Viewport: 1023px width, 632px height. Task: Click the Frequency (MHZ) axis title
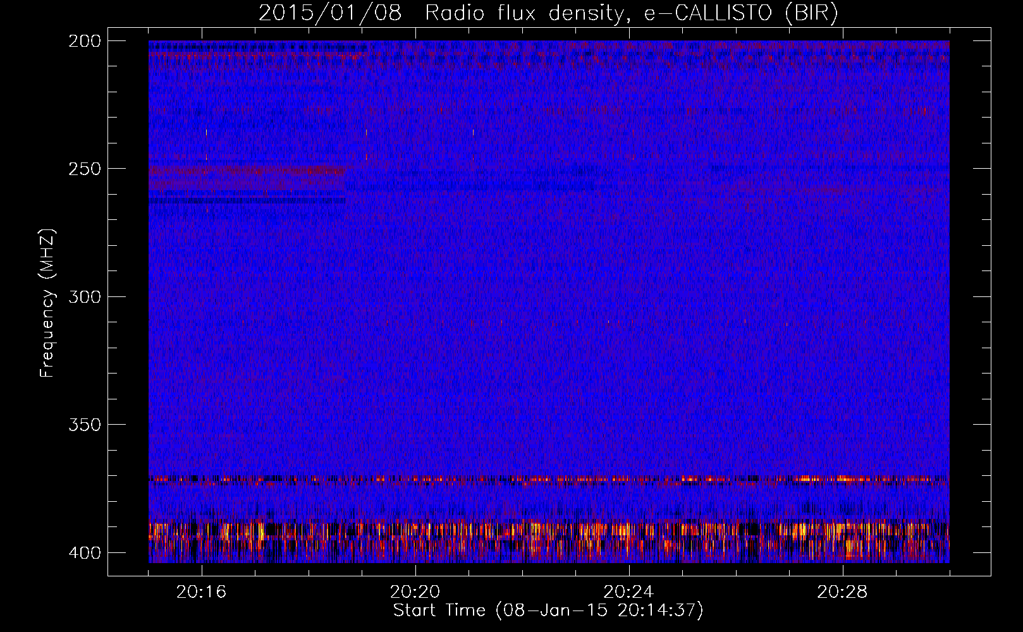click(x=47, y=303)
